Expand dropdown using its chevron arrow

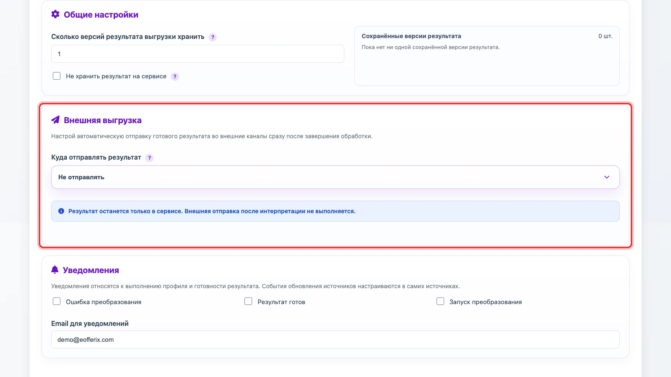pos(606,177)
